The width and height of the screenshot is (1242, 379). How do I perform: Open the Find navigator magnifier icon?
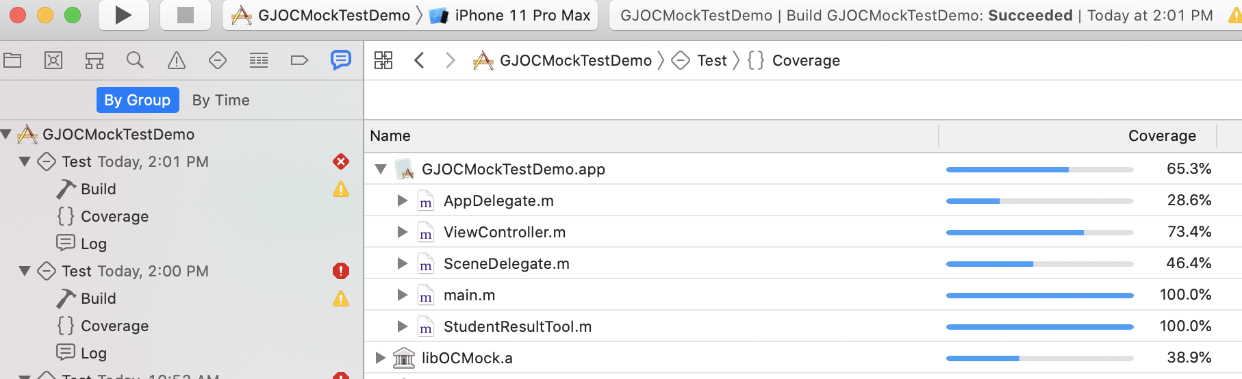(135, 60)
